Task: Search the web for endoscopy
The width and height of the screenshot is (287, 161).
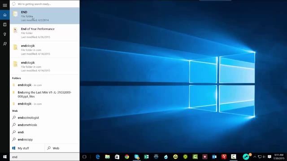Action: [x=45, y=140]
